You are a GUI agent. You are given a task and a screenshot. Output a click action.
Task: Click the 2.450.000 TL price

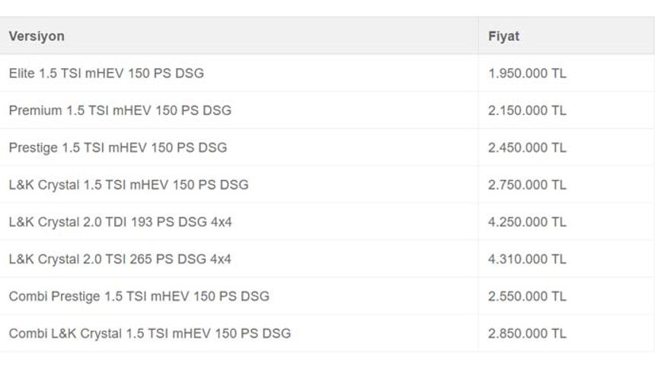(527, 147)
